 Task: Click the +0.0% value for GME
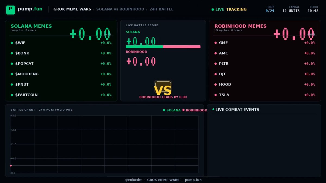click(310, 43)
